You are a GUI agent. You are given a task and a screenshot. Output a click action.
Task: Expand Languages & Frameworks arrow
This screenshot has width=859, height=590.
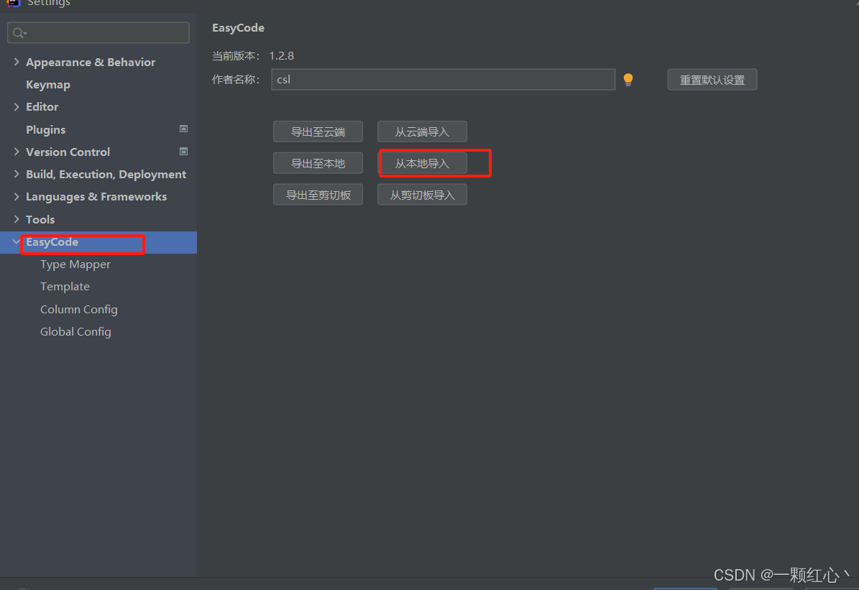(x=17, y=197)
